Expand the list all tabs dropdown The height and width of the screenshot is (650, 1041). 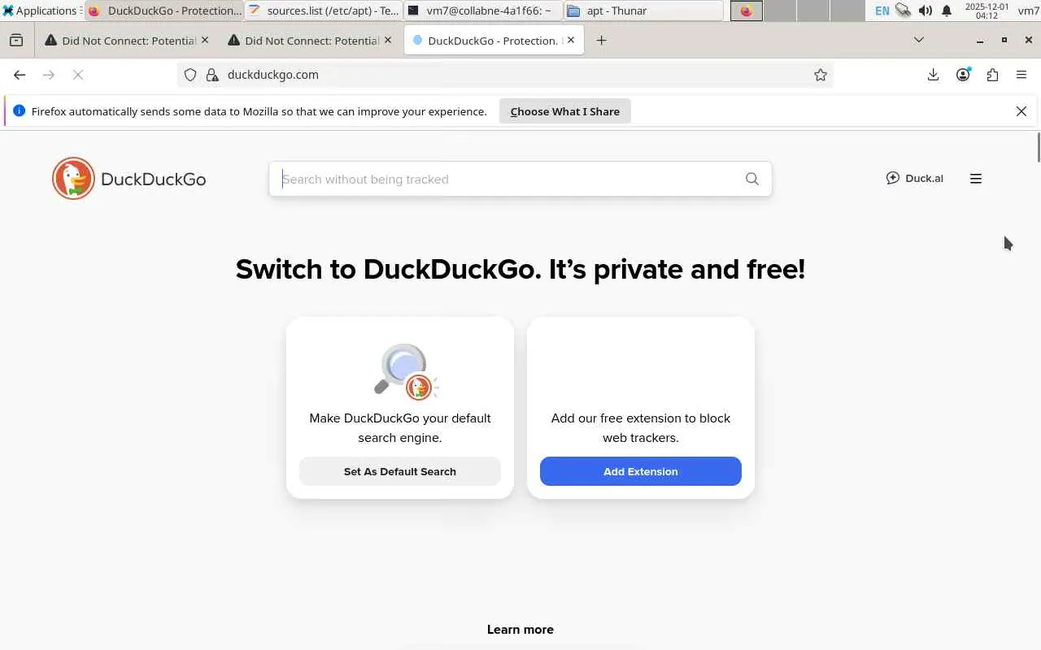coord(919,40)
